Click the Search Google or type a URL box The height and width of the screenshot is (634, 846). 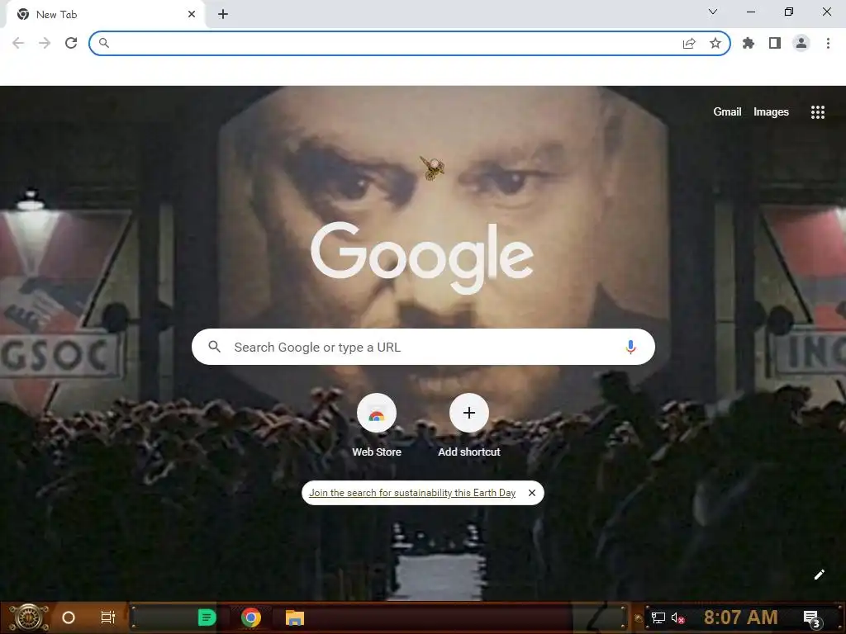(423, 347)
